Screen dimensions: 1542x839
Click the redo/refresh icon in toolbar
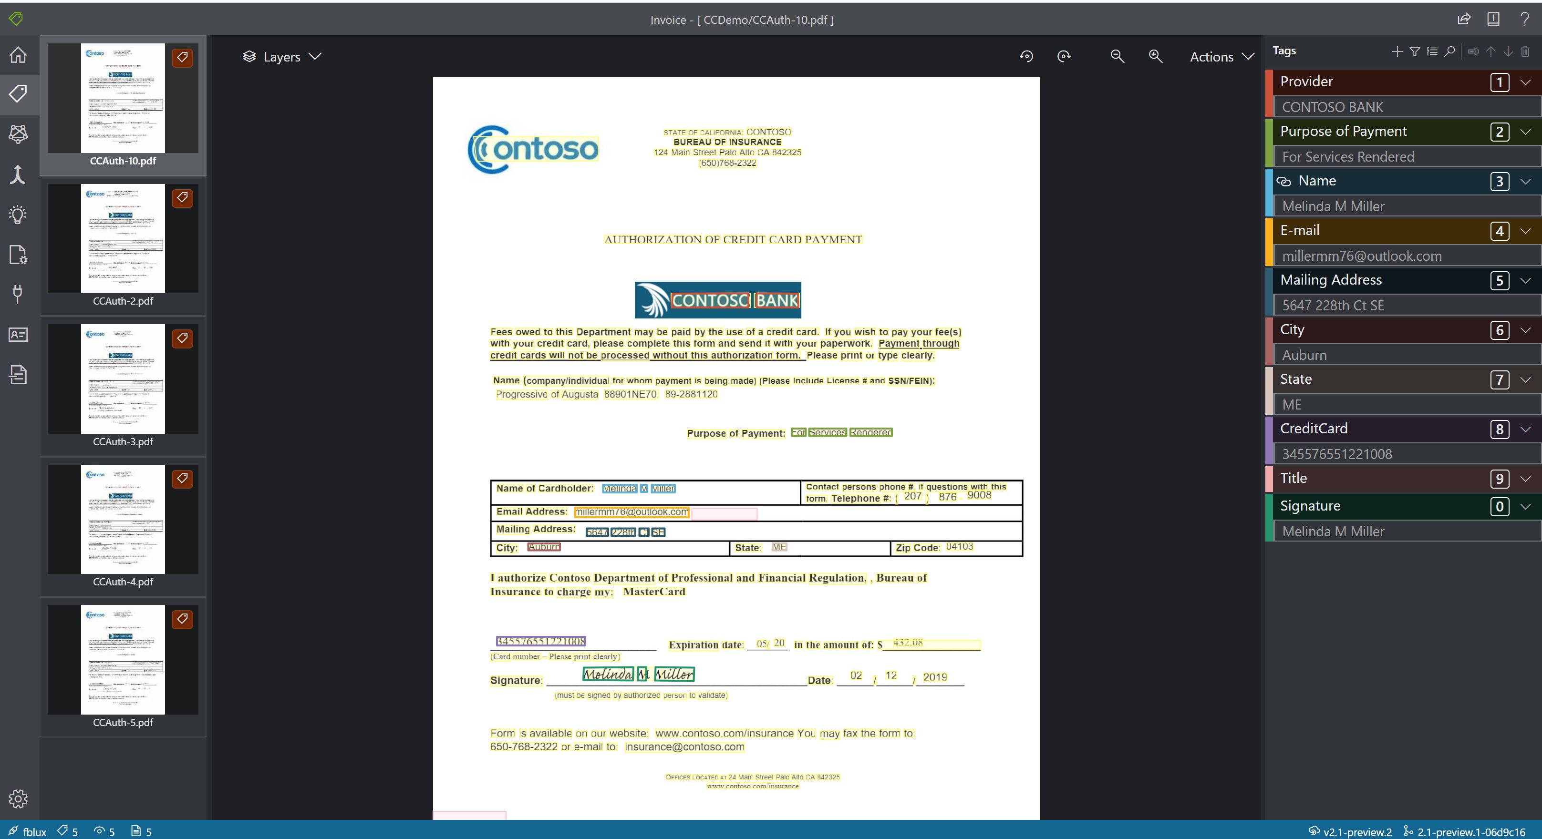tap(1063, 56)
